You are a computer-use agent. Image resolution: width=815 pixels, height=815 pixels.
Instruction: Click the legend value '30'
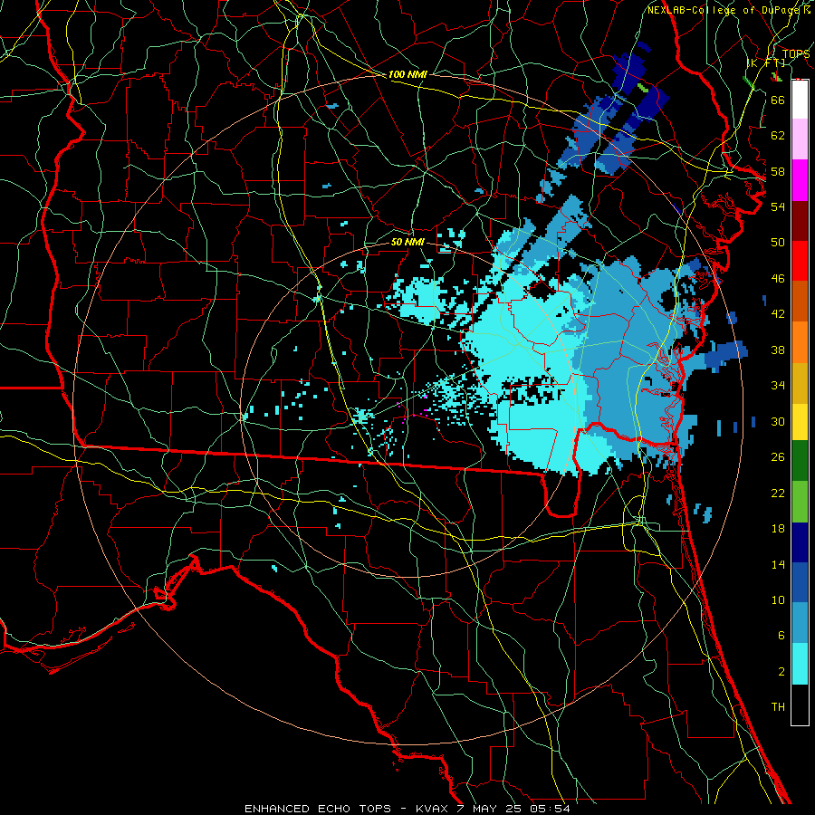[x=778, y=421]
